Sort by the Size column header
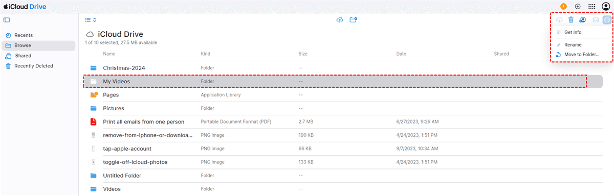614x196 pixels. coord(303,54)
